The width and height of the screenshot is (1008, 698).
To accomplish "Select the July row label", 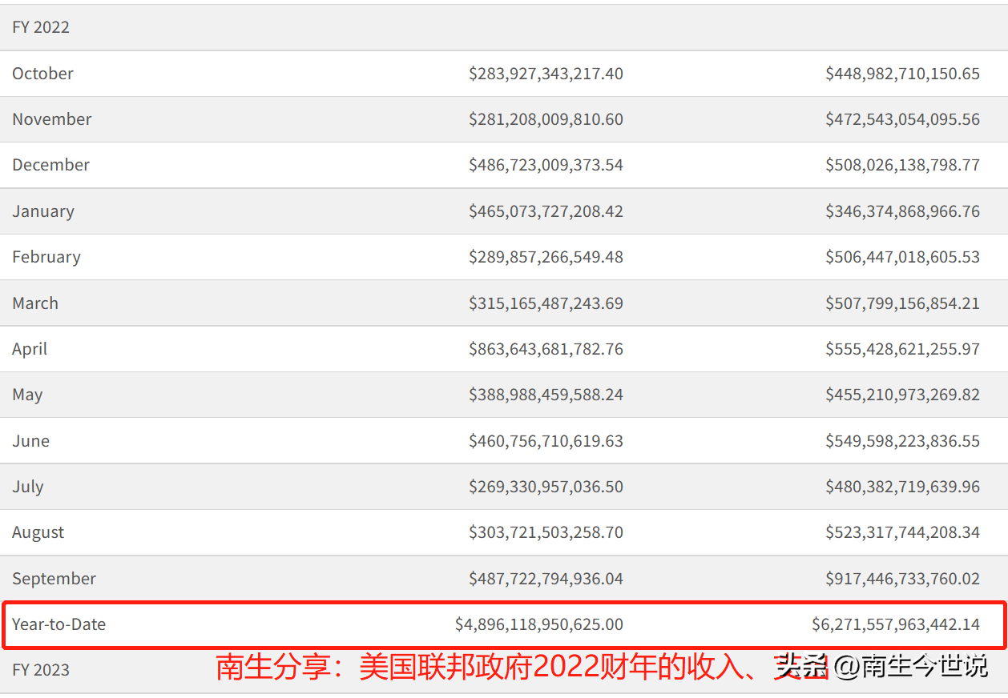I will click(x=27, y=487).
